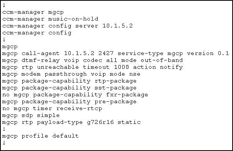Select the 'ccm-manager music-on-hold' line

tap(50, 19)
